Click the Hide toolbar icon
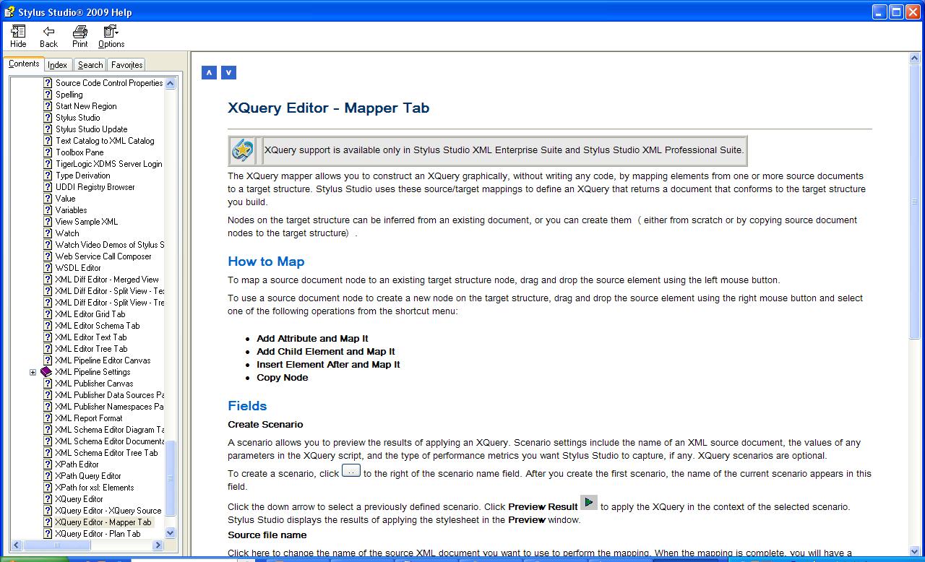 coord(18,32)
